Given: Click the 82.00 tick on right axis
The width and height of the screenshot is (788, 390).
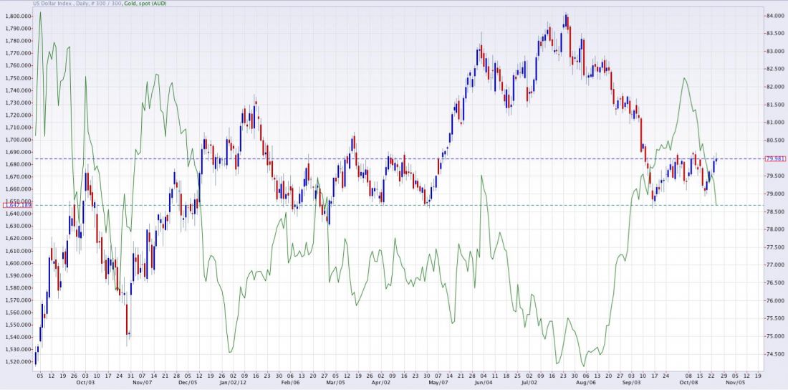Looking at the screenshot, I should pyautogui.click(x=774, y=87).
